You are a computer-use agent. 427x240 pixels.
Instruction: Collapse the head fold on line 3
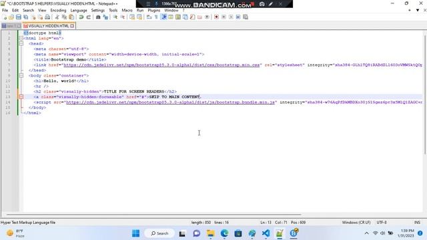21,43
